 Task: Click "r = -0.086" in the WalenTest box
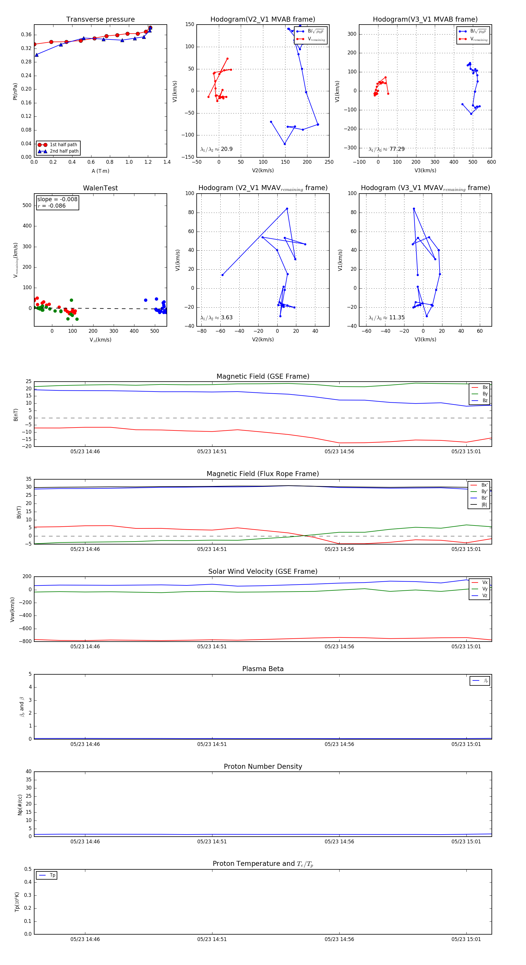pyautogui.click(x=51, y=206)
